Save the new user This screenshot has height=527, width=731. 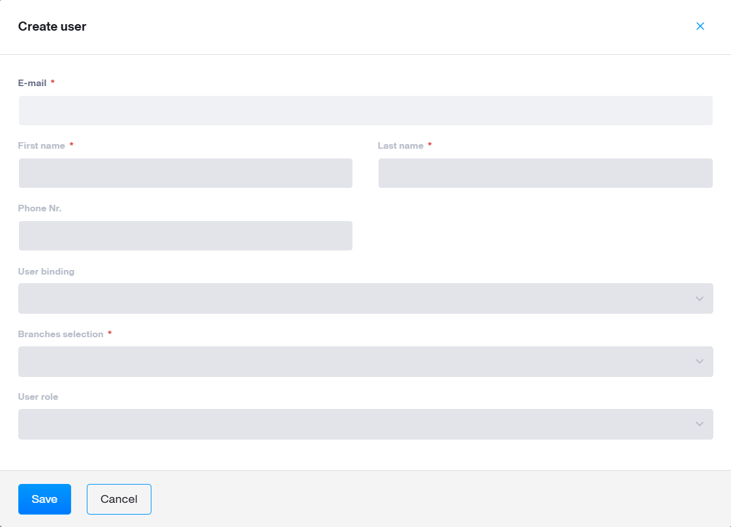tap(44, 498)
